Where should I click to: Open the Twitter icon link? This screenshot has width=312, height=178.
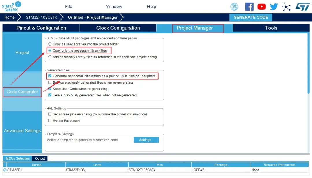click(274, 7)
